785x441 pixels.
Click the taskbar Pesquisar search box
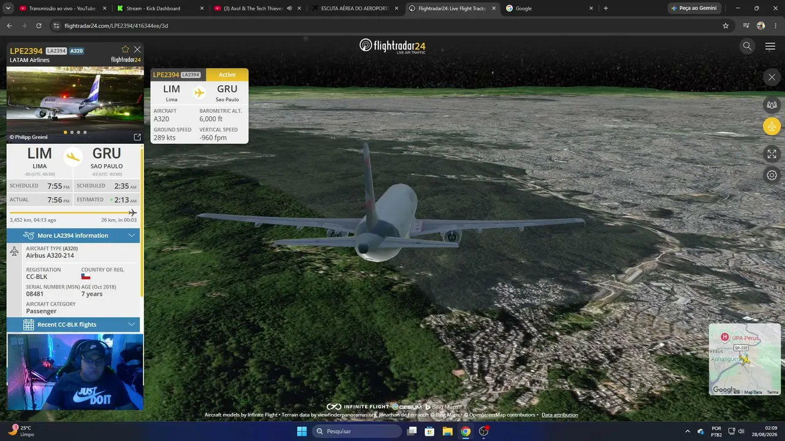(x=358, y=431)
